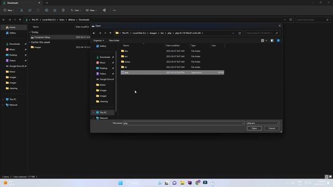Expand Network in Open dialog sidebar
The height and width of the screenshot is (187, 333).
(93, 118)
